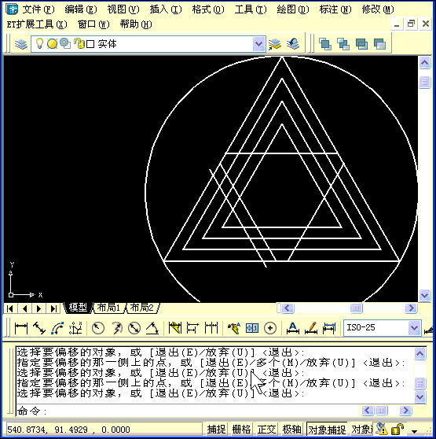Click the next-tab navigation arrow button
Screen dimensions: 436x439
click(x=38, y=308)
